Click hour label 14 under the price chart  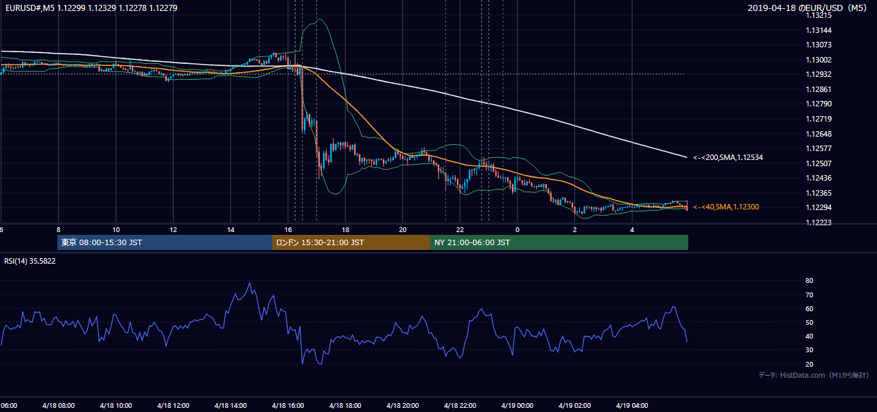click(231, 229)
